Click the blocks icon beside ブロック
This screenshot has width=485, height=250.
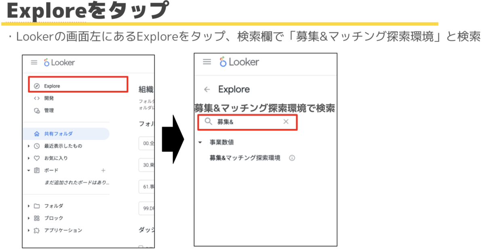37,218
